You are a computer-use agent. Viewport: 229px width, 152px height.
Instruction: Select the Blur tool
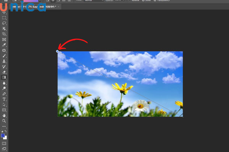4,83
